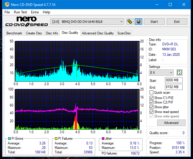Switch to the ScanDisc tab
This screenshot has height=159, width=193.
tap(124, 33)
